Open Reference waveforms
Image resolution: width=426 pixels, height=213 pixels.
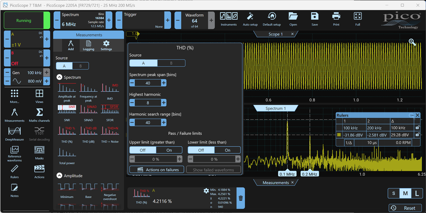[15, 154]
